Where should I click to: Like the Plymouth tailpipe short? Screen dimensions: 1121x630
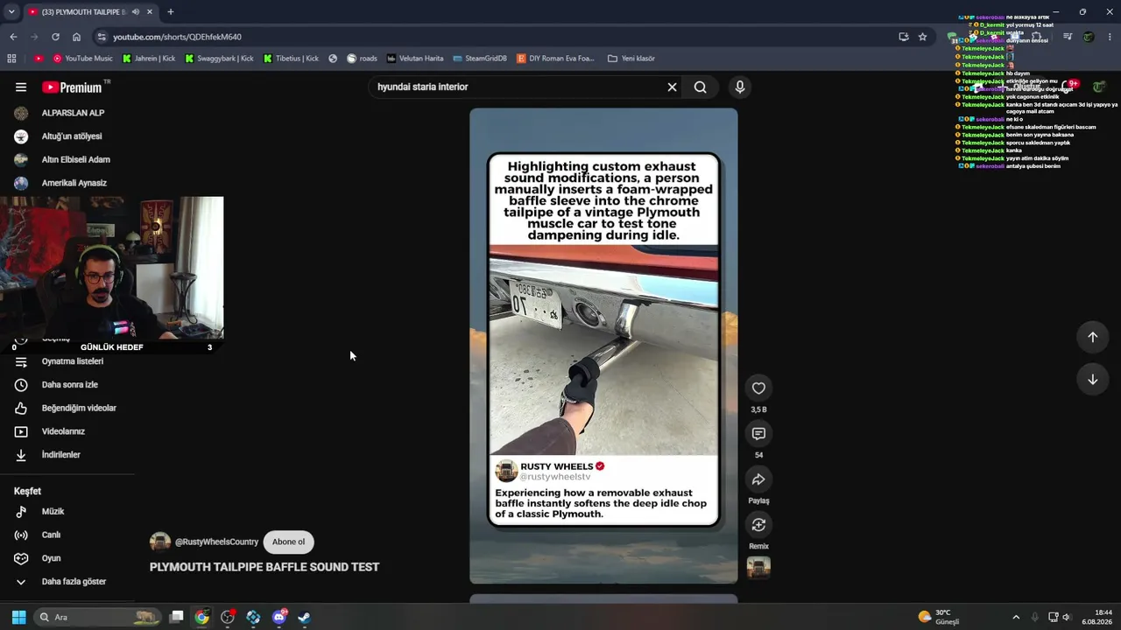[x=758, y=388]
